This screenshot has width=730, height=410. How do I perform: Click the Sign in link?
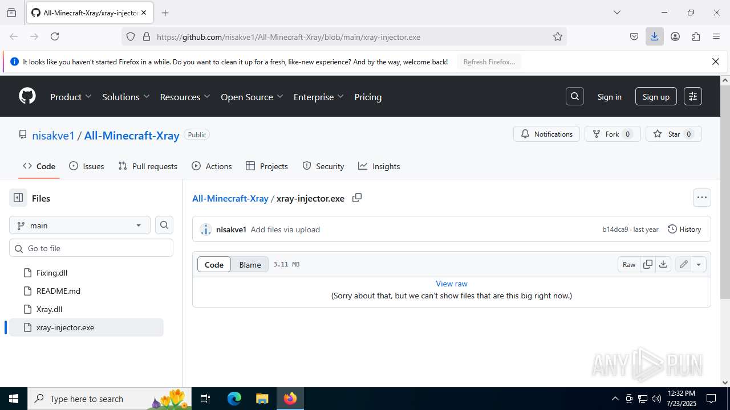(609, 97)
